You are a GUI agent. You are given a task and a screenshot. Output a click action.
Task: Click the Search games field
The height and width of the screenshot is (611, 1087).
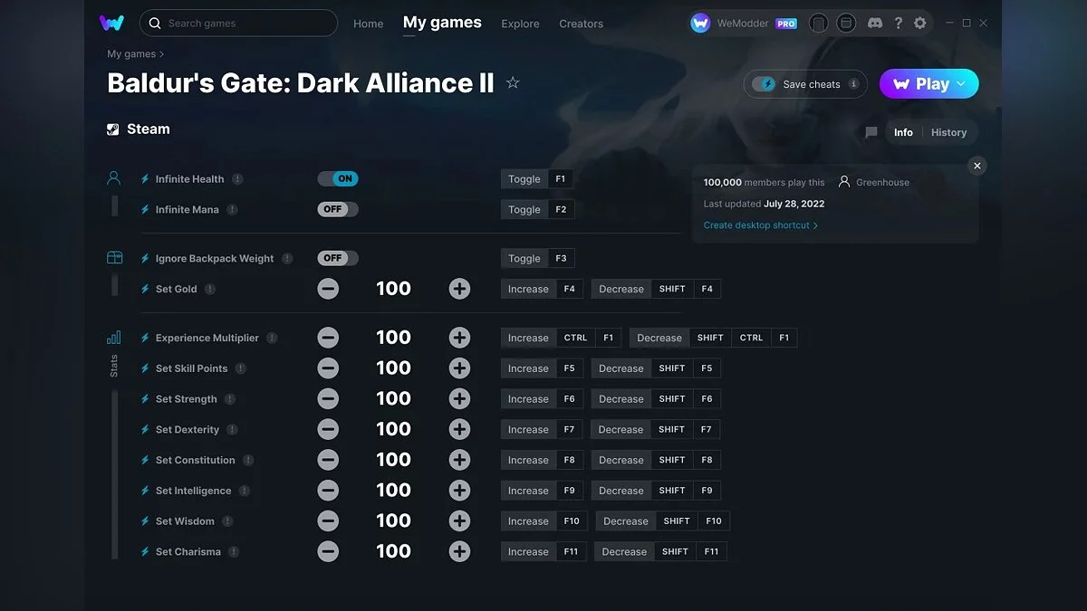pyautogui.click(x=239, y=24)
